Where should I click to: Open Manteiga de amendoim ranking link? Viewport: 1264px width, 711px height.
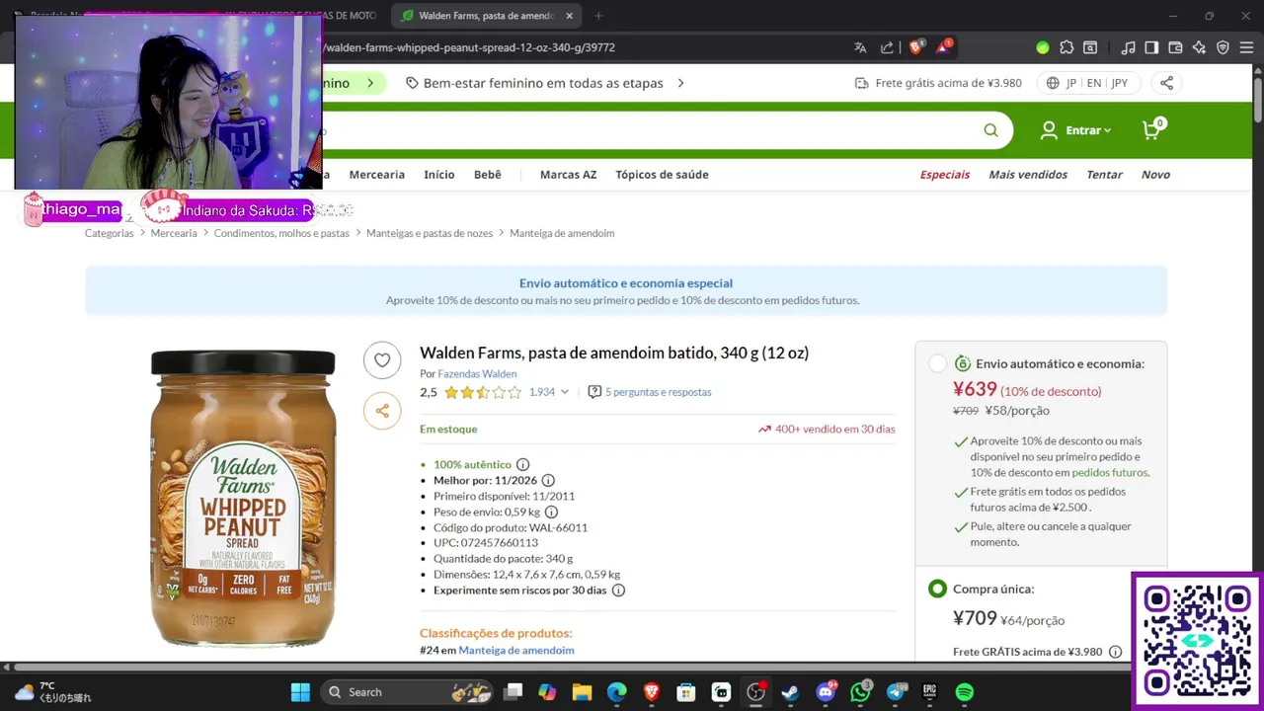tap(515, 650)
